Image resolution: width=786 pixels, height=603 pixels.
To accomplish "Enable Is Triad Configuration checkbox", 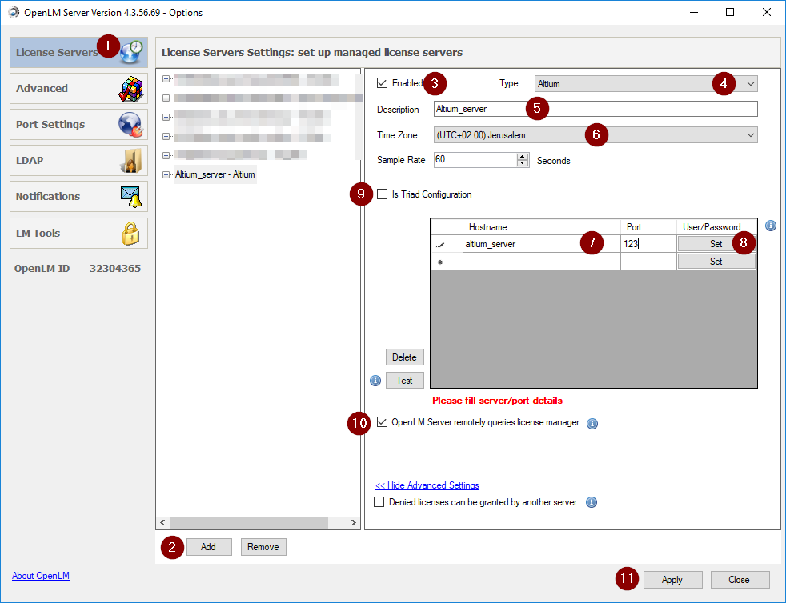I will 383,194.
